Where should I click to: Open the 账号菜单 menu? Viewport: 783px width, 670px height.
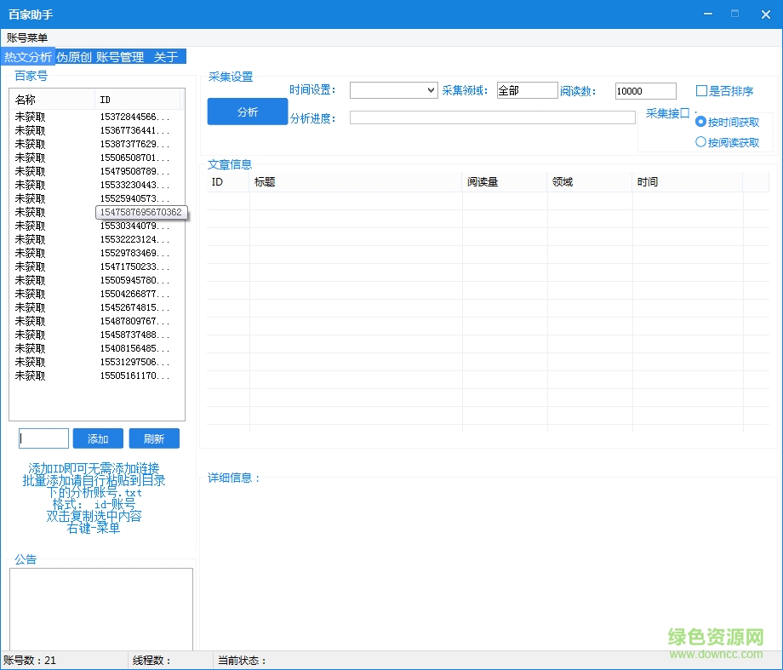(27, 37)
